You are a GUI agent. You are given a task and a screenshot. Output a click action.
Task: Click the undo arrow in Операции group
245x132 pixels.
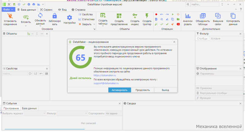pos(162,14)
